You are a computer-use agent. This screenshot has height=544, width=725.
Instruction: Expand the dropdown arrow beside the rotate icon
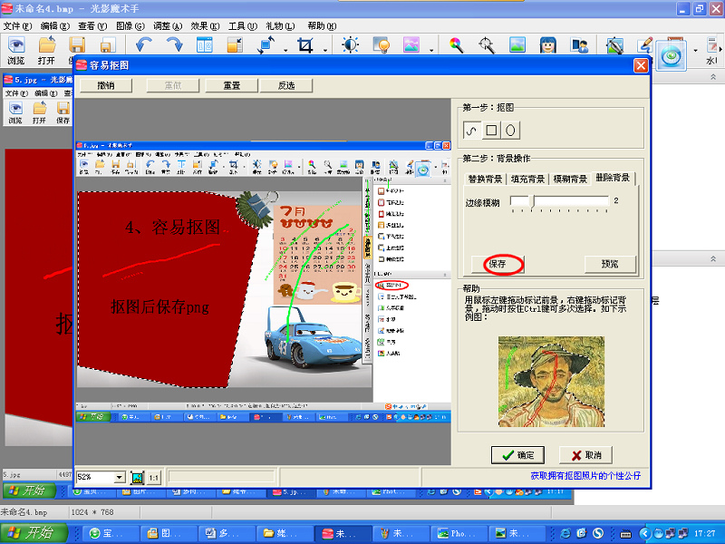tap(285, 49)
